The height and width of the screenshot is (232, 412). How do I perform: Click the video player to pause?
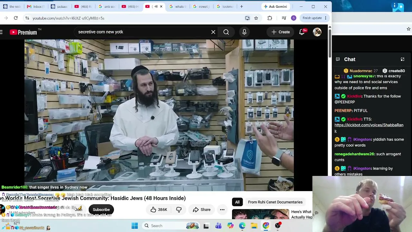[x=159, y=115]
